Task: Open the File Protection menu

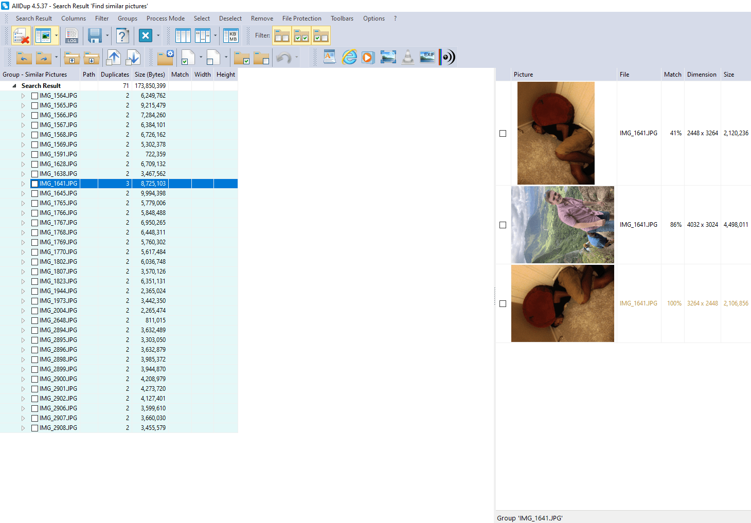Action: [x=301, y=19]
